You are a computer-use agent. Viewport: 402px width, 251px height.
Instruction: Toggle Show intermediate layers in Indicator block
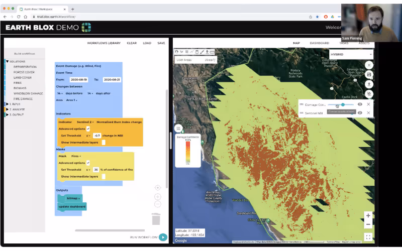(x=104, y=142)
